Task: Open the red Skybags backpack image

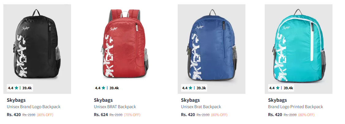Action: 124,46
